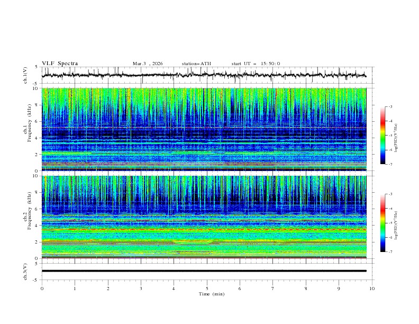This screenshot has width=419, height=324.
Task: Click the "ch.3(V)" axis label
Action: pyautogui.click(x=25, y=272)
